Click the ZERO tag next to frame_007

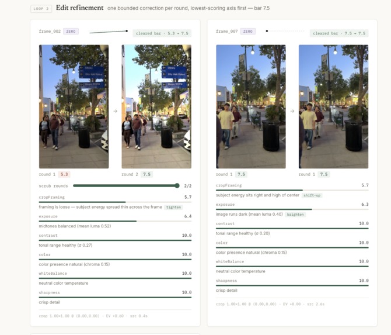coord(248,32)
